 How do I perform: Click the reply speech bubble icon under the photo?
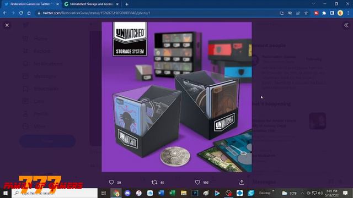click(111, 182)
